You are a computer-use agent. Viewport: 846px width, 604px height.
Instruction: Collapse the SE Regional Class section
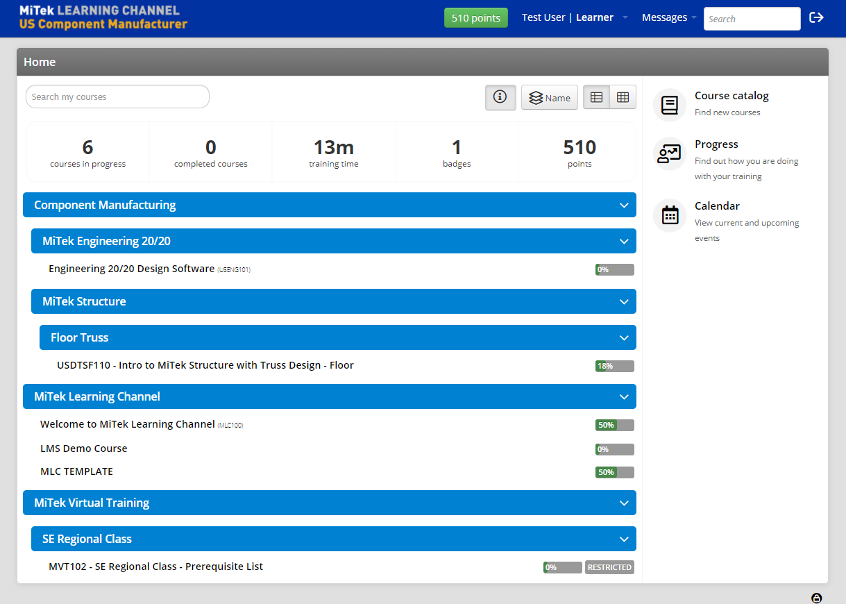pyautogui.click(x=334, y=539)
